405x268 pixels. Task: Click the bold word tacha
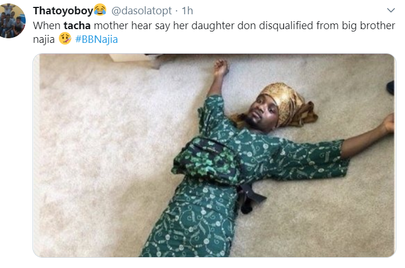[x=77, y=26]
